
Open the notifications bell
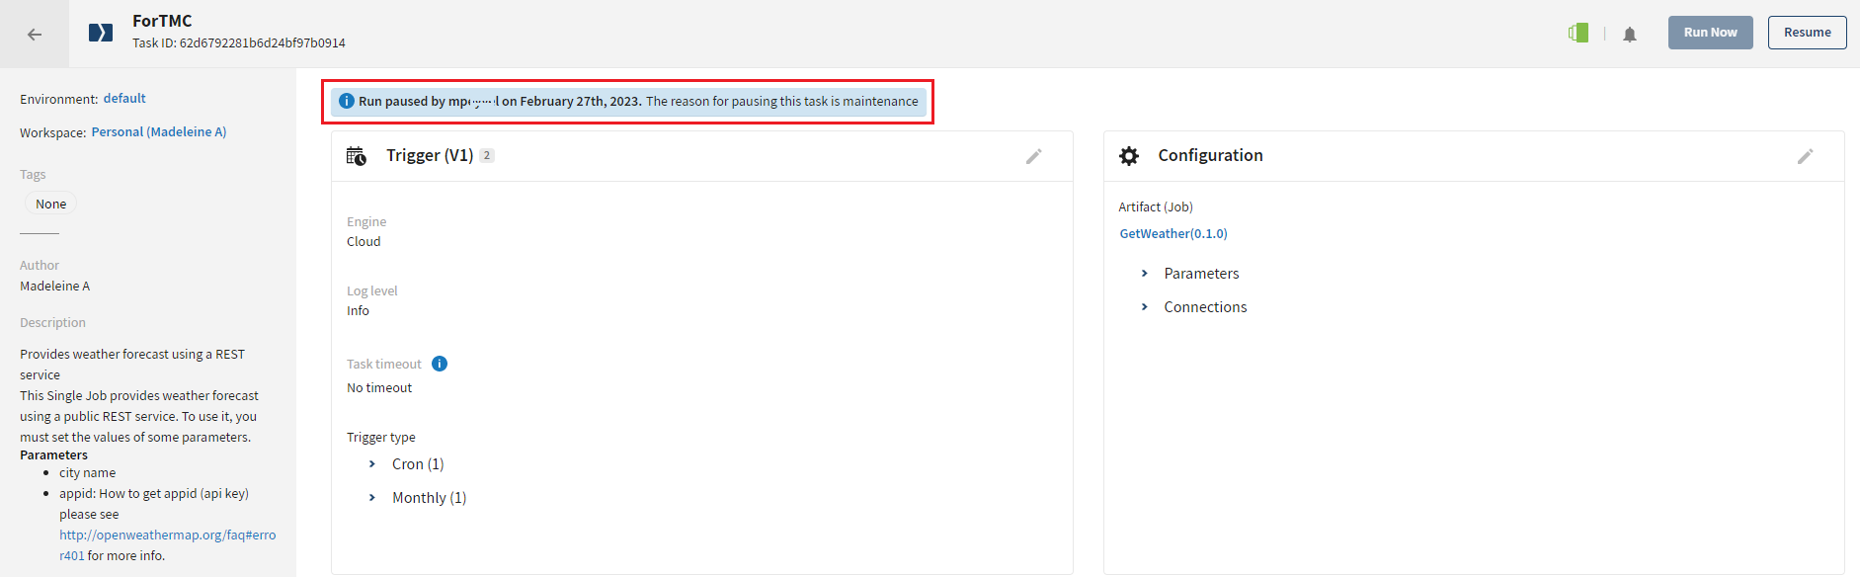coord(1630,35)
